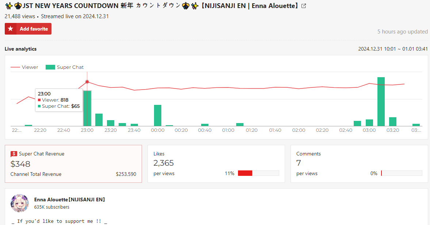
Task: Select the highlighted 23:00 viewer data point
Action: [x=87, y=82]
